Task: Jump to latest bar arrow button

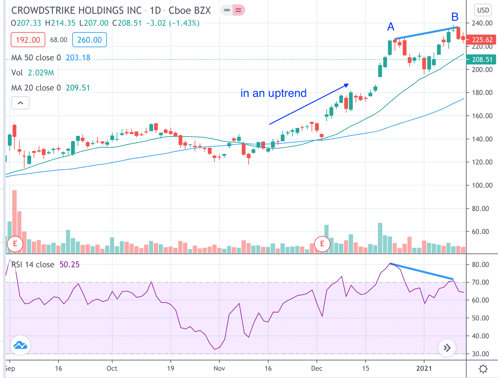Action: point(447,348)
